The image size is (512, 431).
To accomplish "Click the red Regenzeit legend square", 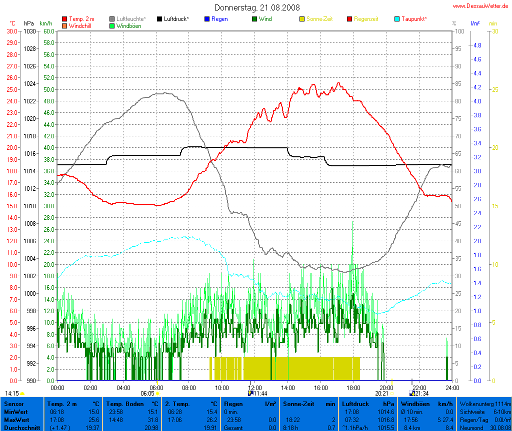I will (x=350, y=19).
